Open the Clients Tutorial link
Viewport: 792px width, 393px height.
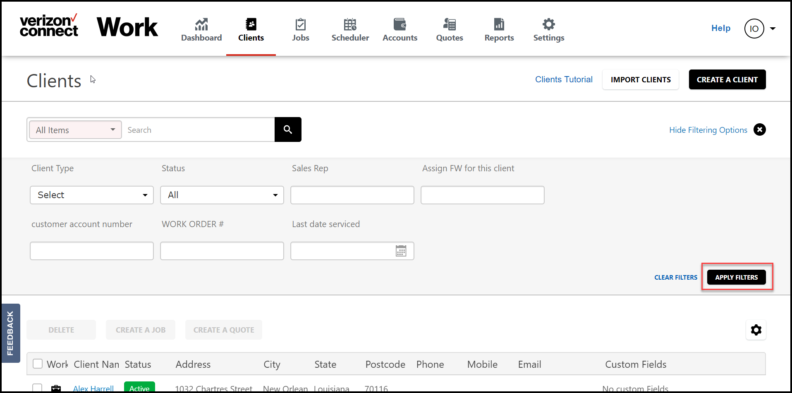click(564, 79)
